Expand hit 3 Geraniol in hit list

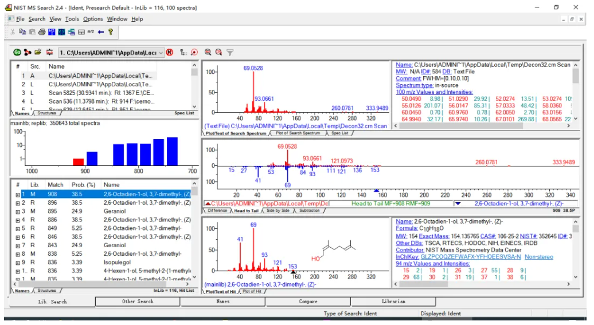(x=18, y=212)
